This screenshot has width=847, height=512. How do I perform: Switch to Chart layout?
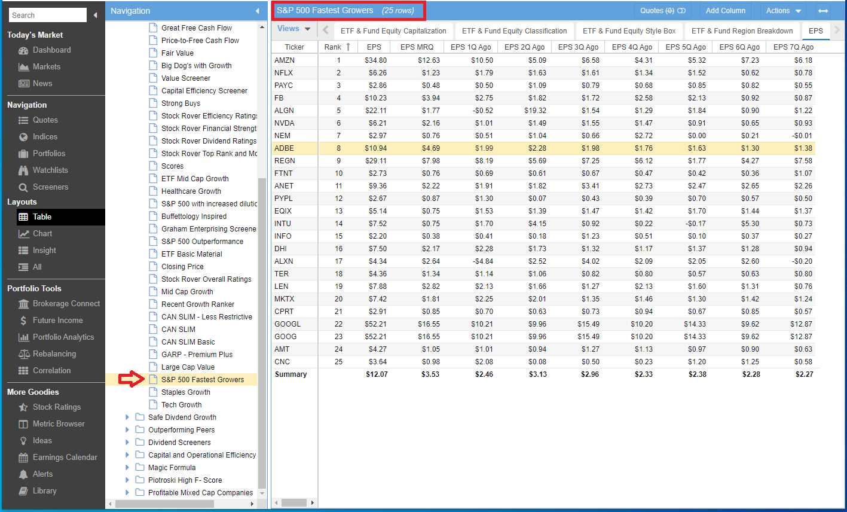(35, 234)
